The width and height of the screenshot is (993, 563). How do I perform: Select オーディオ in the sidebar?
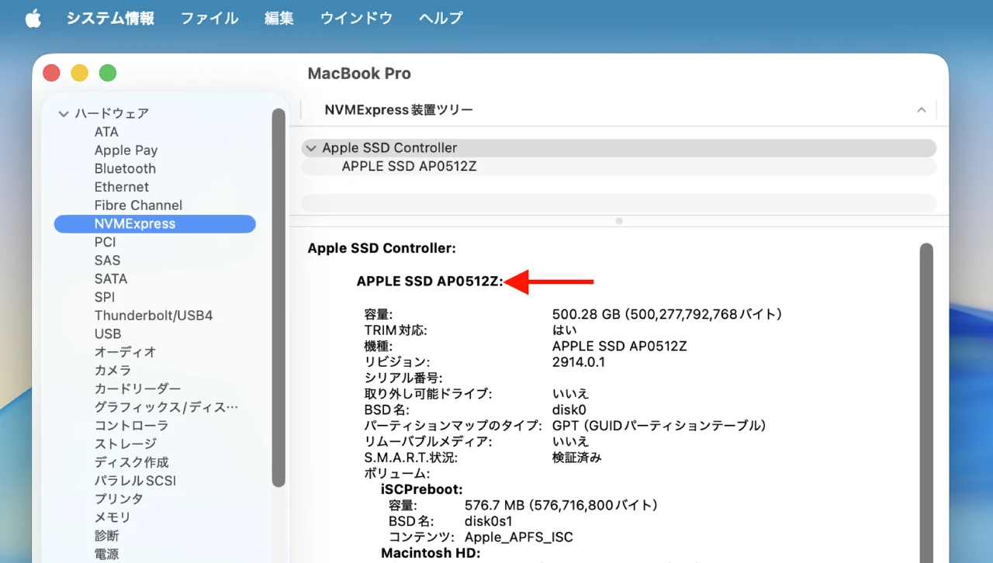click(x=123, y=352)
